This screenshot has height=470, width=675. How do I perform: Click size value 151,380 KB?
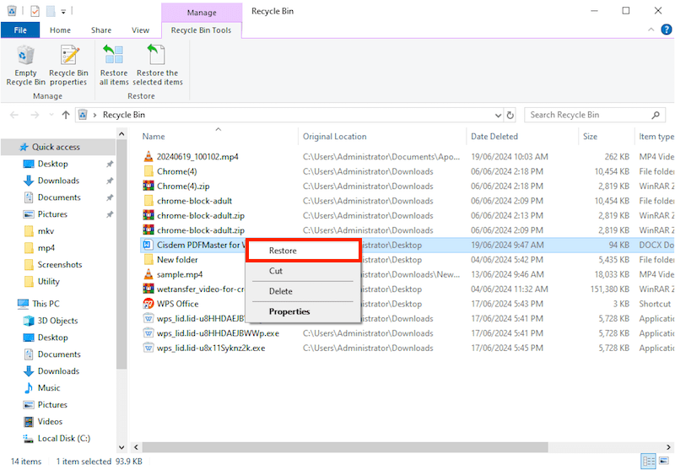(609, 289)
